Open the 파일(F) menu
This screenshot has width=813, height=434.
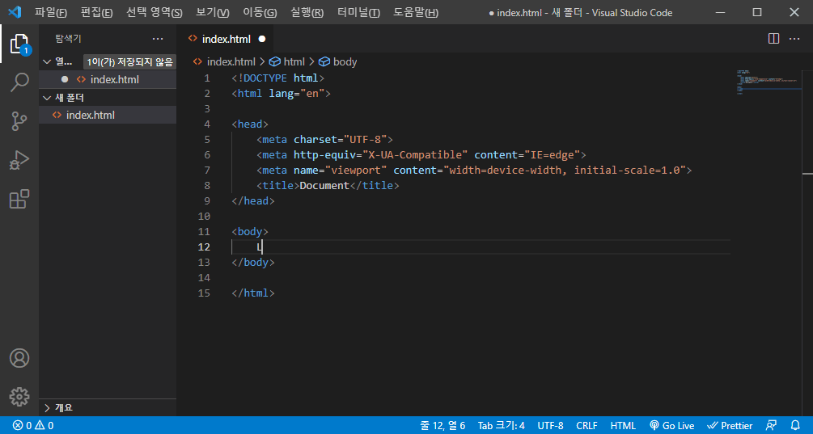[51, 12]
